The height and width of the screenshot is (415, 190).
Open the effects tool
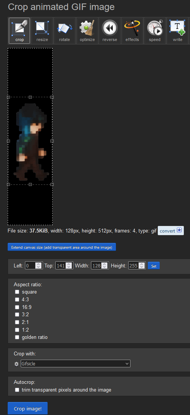pyautogui.click(x=132, y=30)
